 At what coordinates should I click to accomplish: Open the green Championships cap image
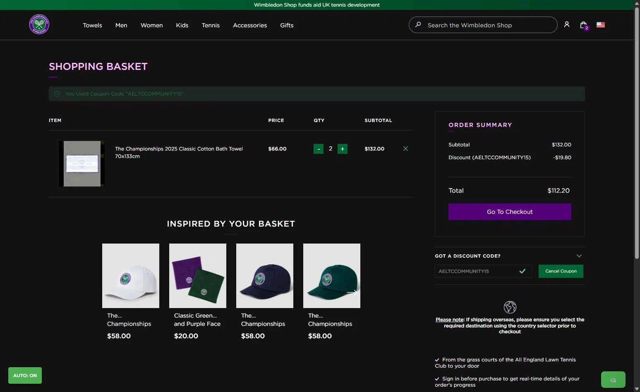pos(332,276)
